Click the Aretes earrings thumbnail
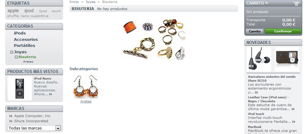This screenshot has width=308, height=134. click(x=86, y=87)
